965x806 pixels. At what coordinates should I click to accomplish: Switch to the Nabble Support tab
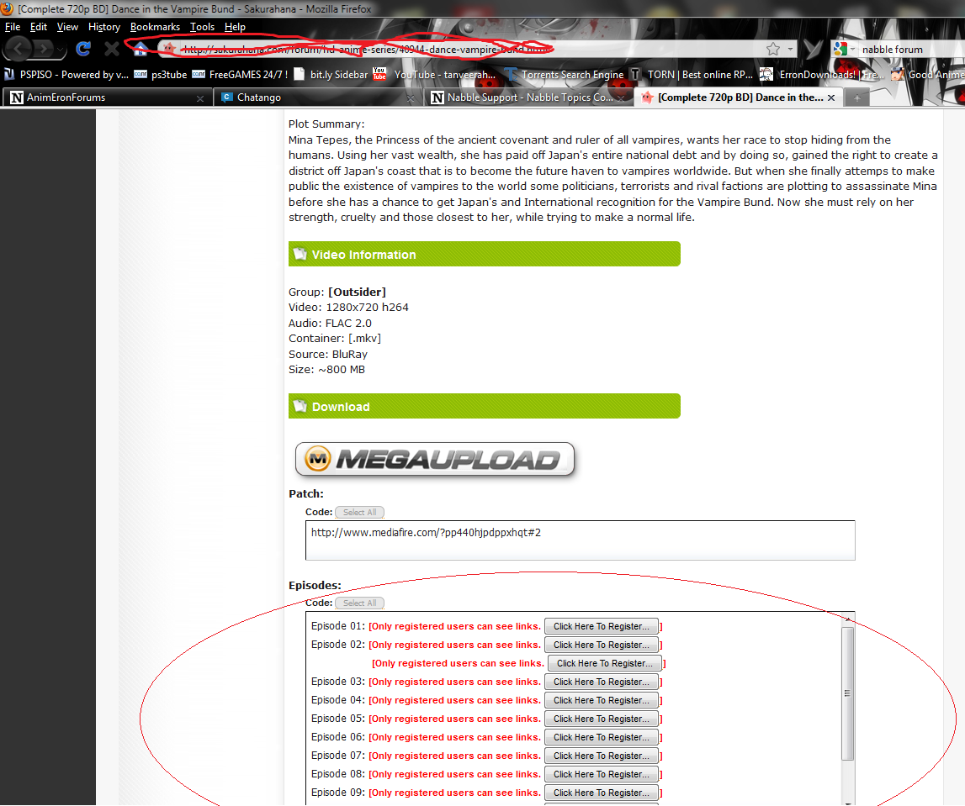tap(528, 97)
